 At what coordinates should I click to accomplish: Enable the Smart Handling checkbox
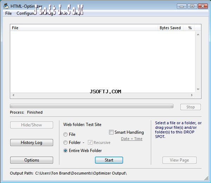[x=111, y=132]
